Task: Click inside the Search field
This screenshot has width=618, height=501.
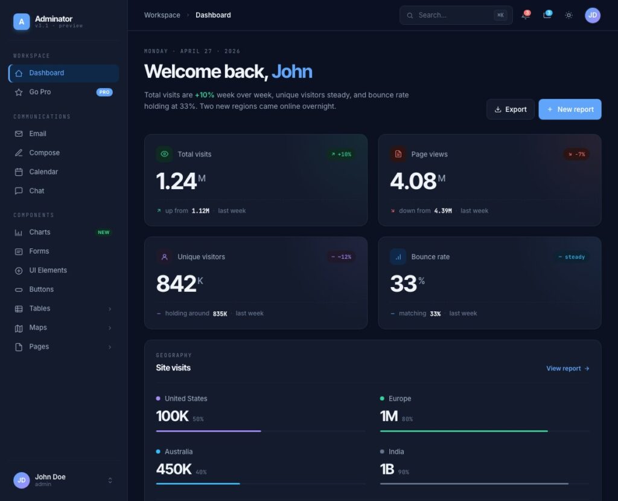Action: click(453, 15)
